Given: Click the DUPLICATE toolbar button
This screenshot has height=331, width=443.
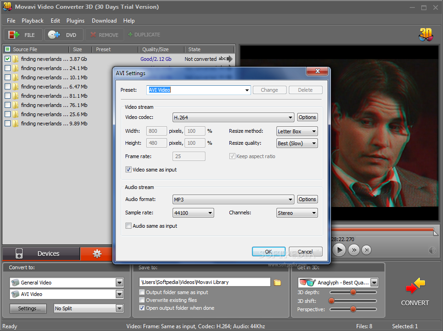Looking at the screenshot, I should pos(144,35).
